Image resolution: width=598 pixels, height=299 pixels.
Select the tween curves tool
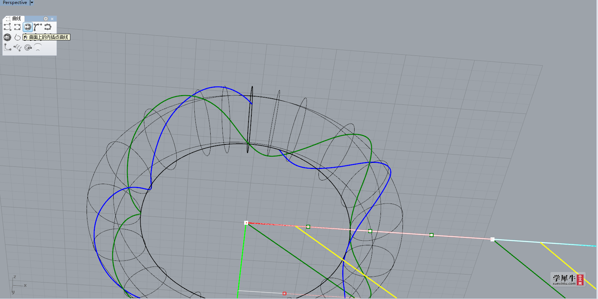pos(38,47)
